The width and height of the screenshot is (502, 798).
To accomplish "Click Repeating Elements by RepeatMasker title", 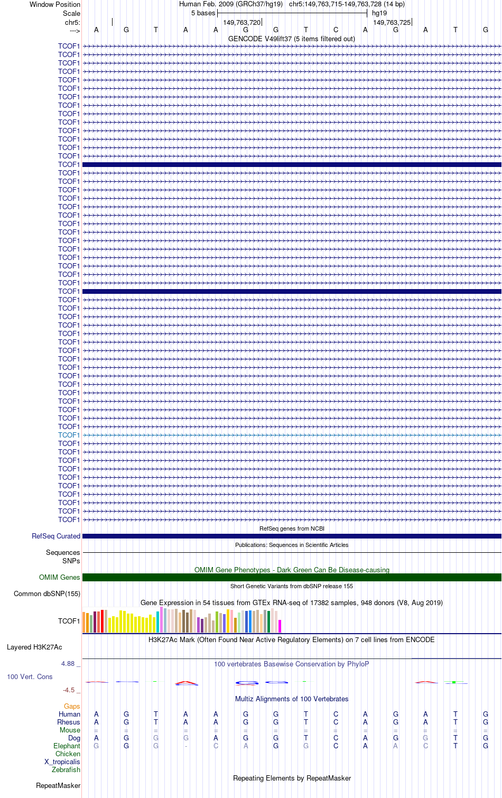I will 292,778.
